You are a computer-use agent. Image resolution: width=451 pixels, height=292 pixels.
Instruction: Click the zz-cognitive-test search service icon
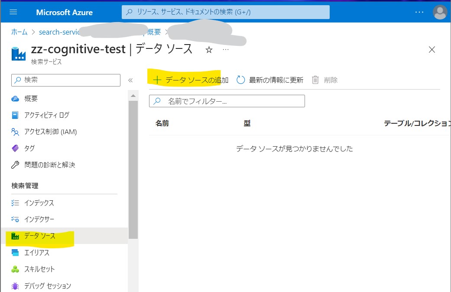[x=19, y=54]
